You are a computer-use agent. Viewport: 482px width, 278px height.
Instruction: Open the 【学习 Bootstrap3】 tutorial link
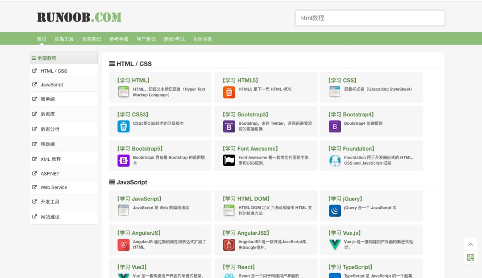[x=245, y=114]
